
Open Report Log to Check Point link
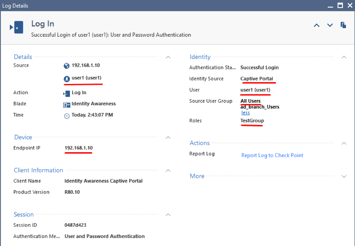tap(272, 155)
